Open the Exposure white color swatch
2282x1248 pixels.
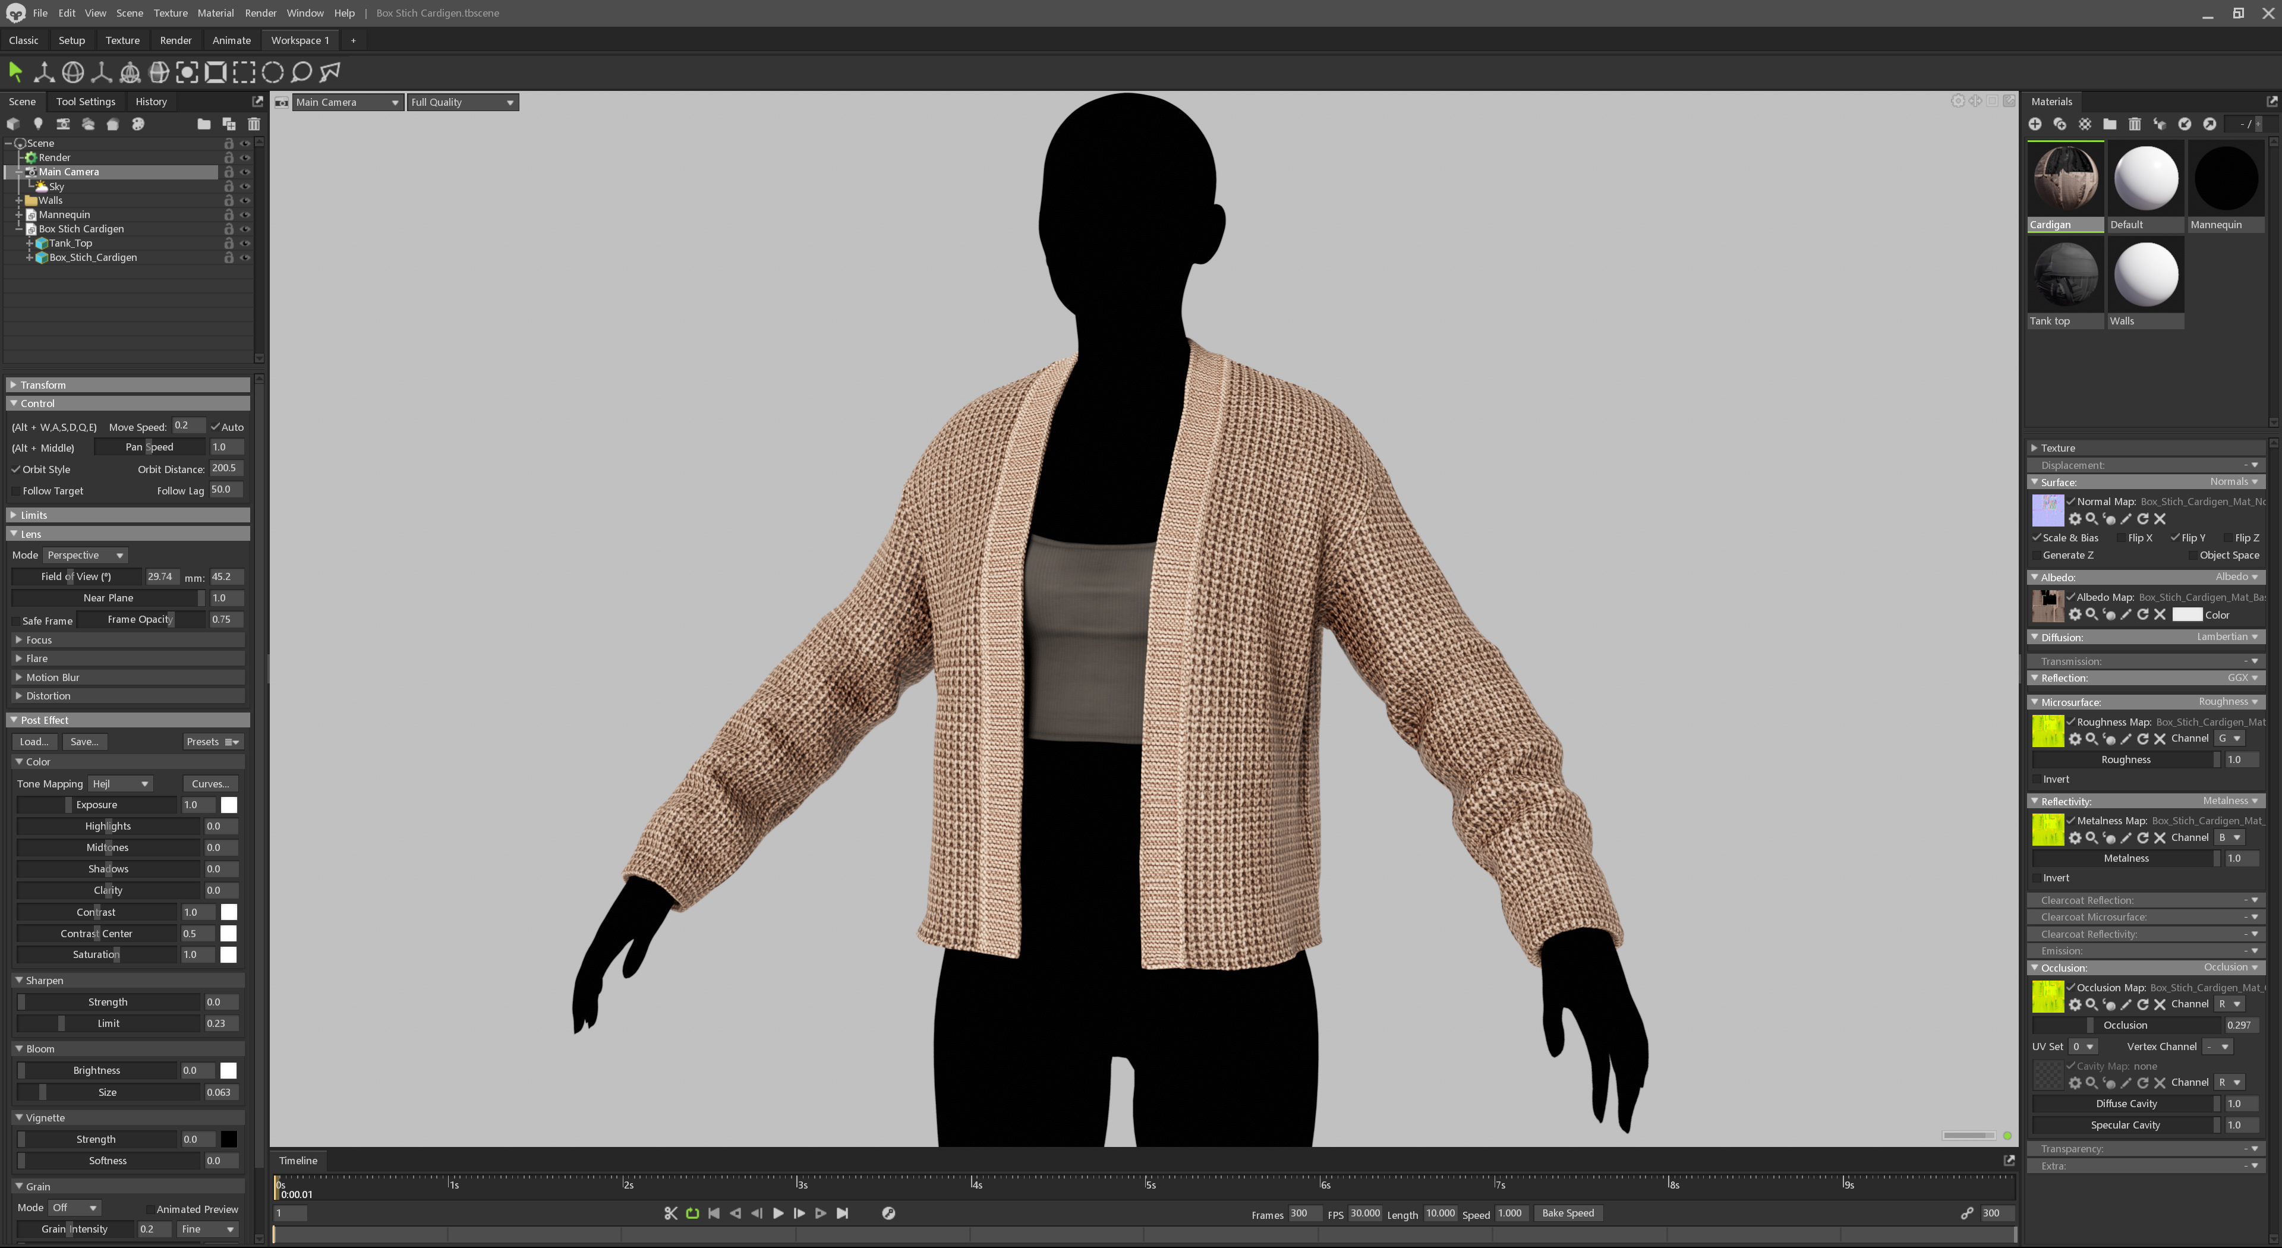tap(229, 805)
